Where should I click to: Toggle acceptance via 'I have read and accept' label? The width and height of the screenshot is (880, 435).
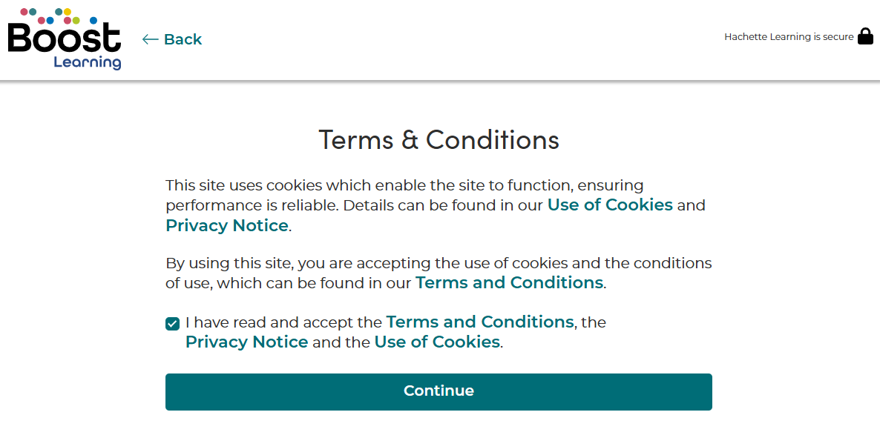[x=284, y=322]
